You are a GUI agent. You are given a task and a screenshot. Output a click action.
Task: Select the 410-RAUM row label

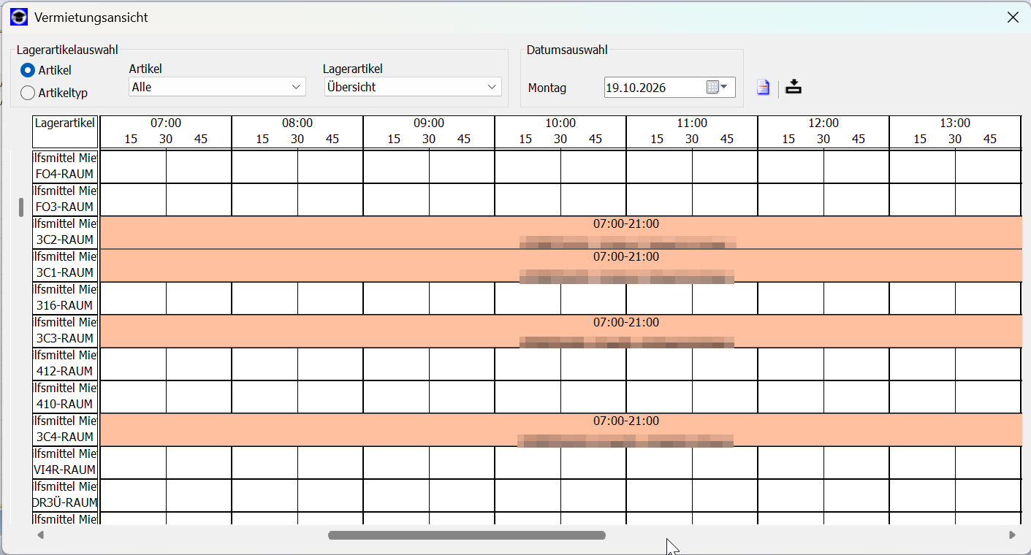(65, 397)
